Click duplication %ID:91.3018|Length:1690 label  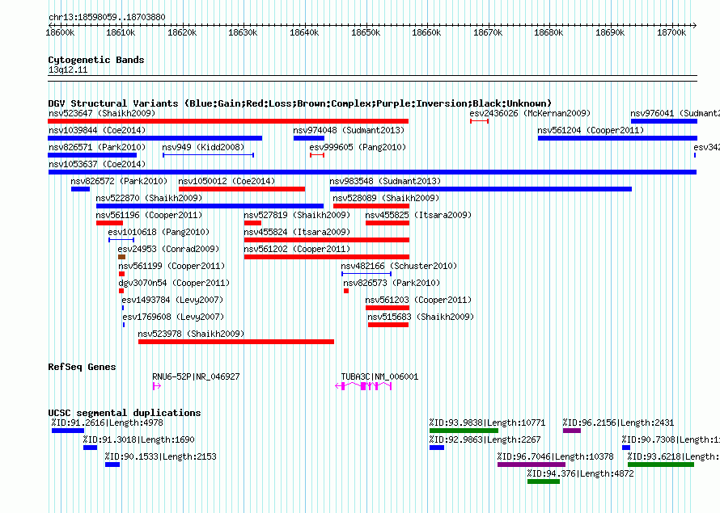138,439
